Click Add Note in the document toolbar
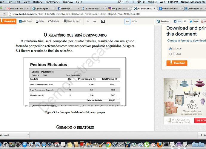 (25, 21)
